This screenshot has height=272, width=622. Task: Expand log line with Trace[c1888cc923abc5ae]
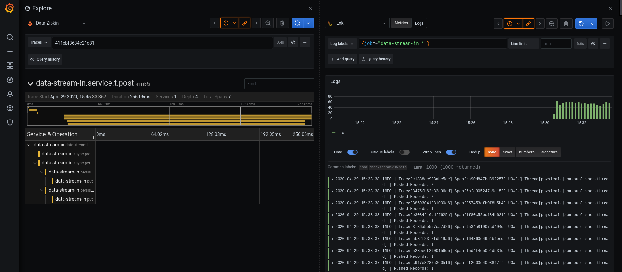pyautogui.click(x=332, y=179)
